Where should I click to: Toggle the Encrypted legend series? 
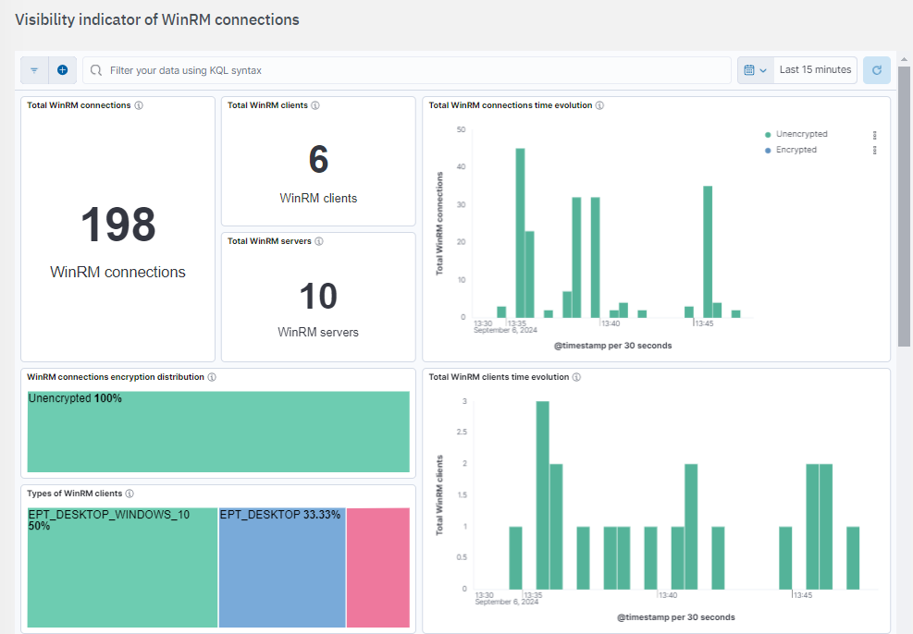pos(796,150)
